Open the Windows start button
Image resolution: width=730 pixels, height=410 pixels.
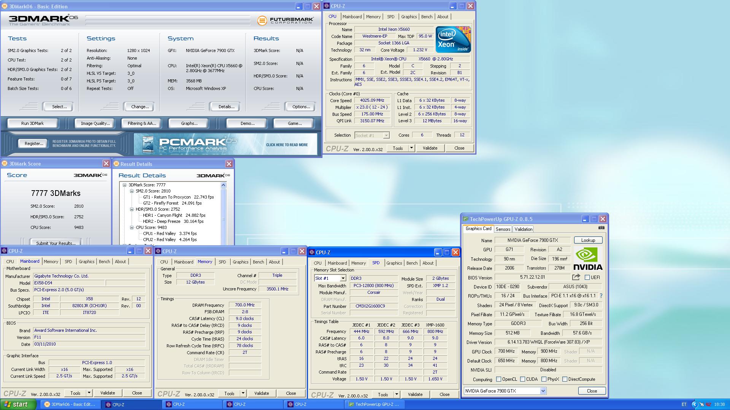coord(18,404)
